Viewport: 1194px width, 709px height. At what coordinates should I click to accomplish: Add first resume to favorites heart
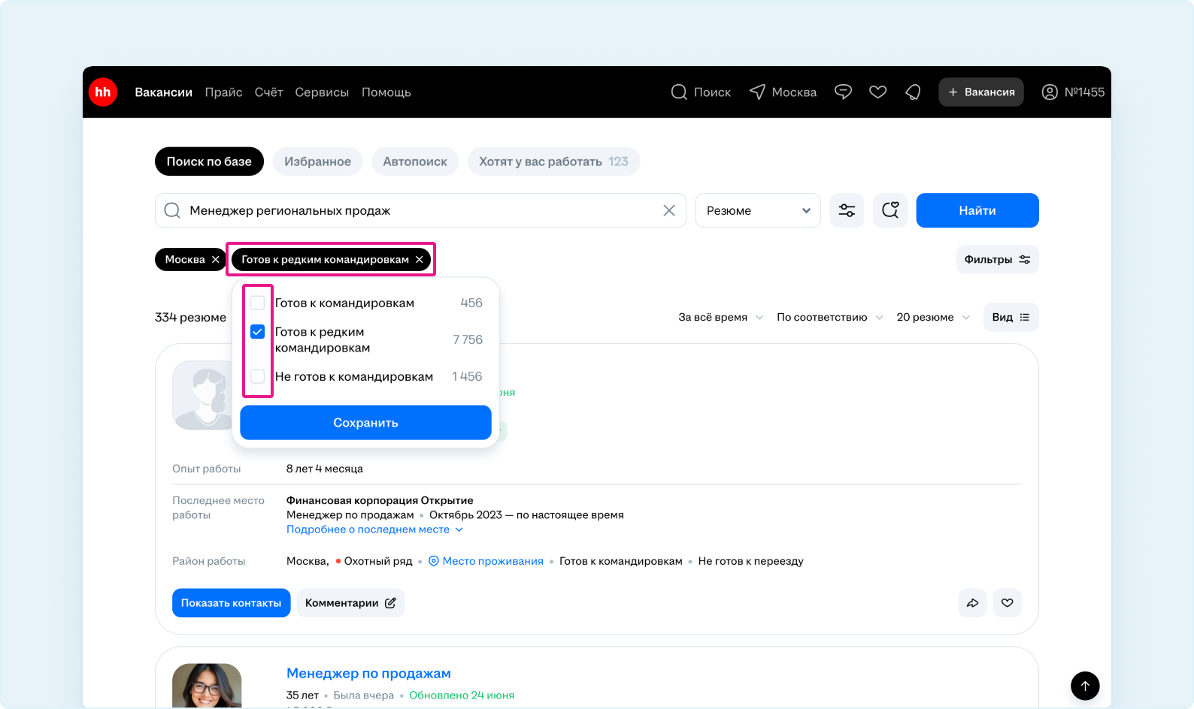1007,603
